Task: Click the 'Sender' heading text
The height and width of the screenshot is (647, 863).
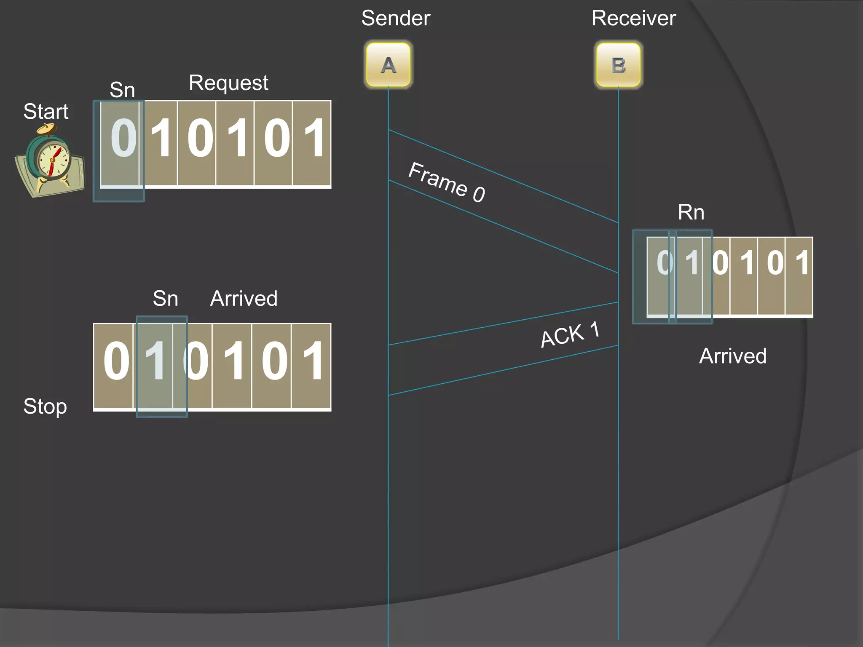Action: [396, 18]
